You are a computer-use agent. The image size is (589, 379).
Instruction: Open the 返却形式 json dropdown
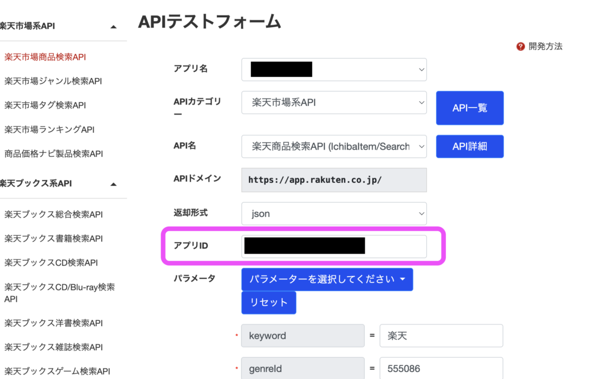pyautogui.click(x=334, y=213)
